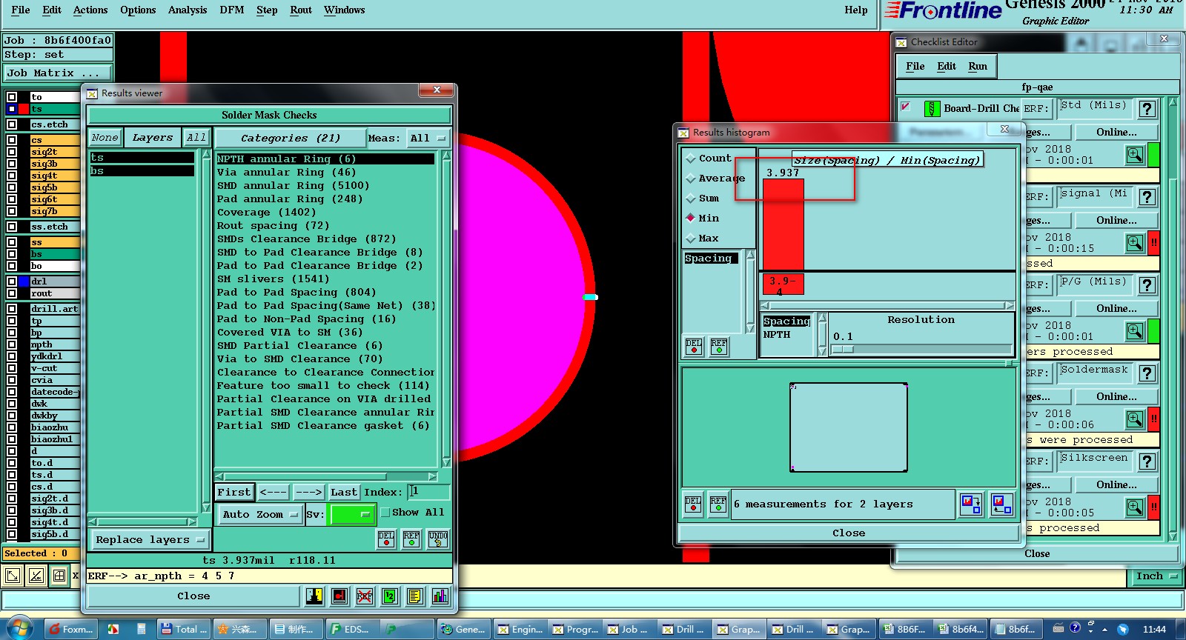1186x640 pixels.
Task: Click the diagonal zoom icon in bottom-left toolbar
Action: pyautogui.click(x=36, y=576)
